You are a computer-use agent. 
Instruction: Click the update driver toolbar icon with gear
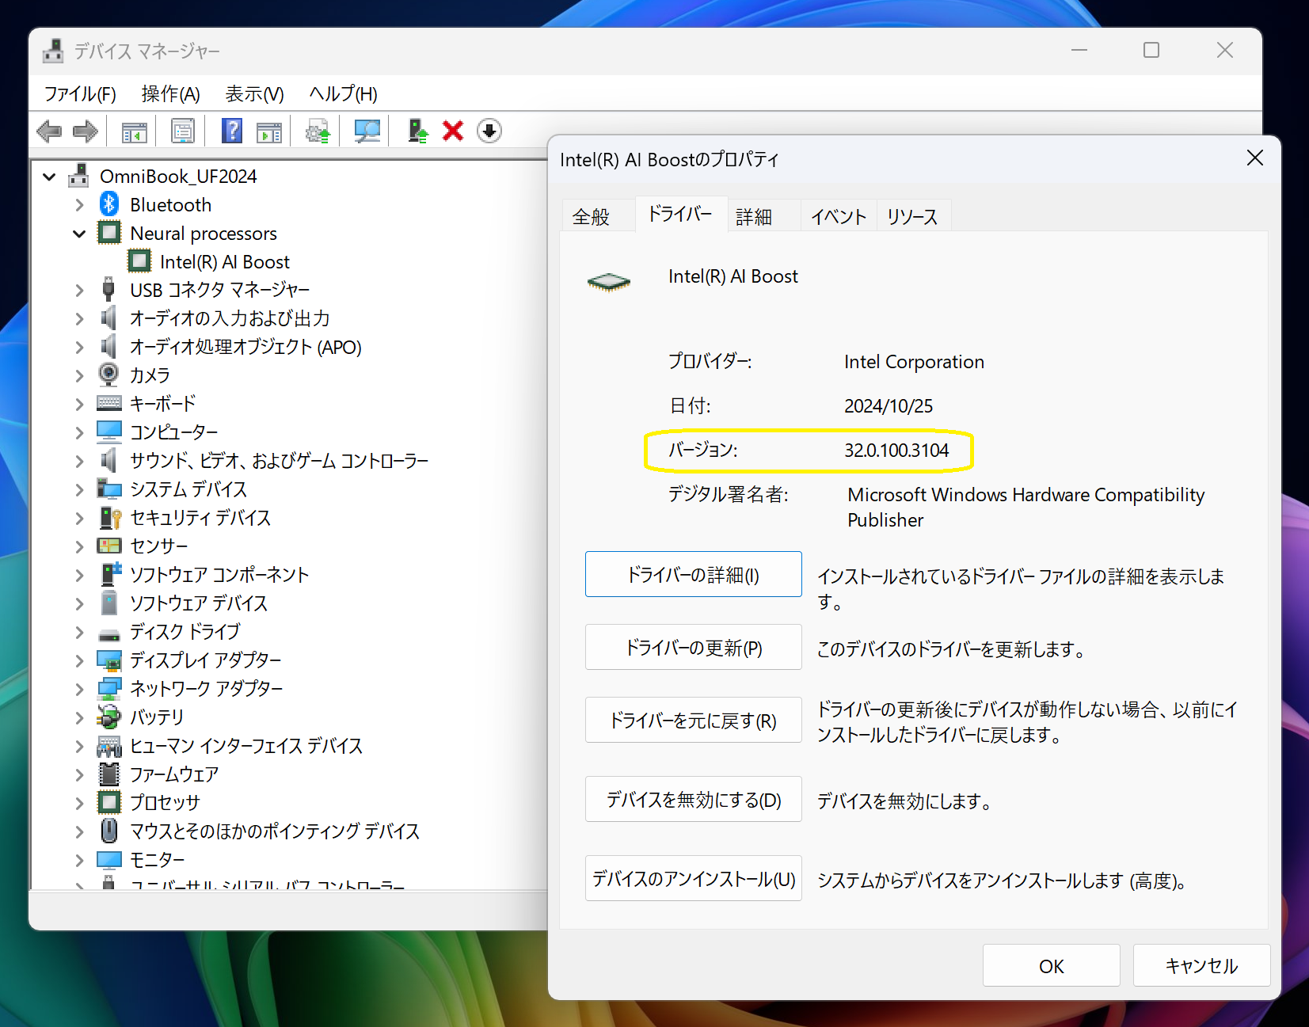pos(318,131)
